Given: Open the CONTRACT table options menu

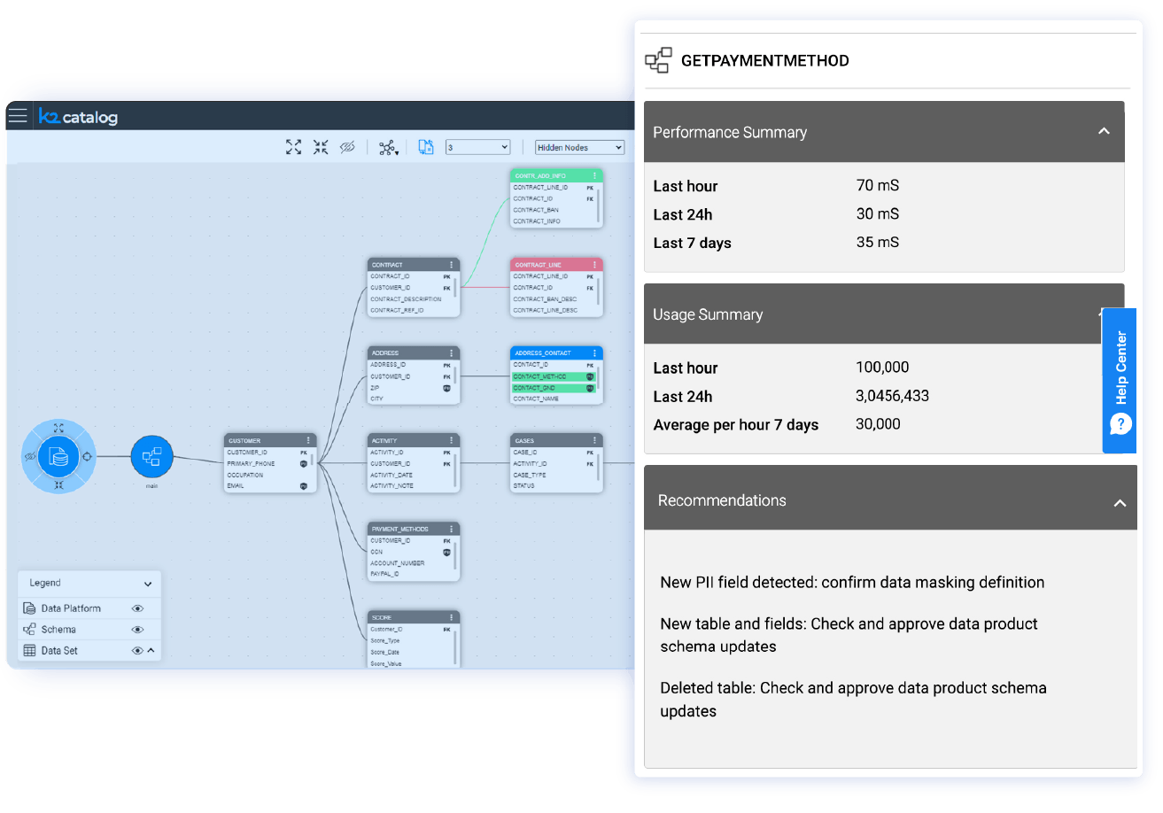Looking at the screenshot, I should tap(452, 265).
